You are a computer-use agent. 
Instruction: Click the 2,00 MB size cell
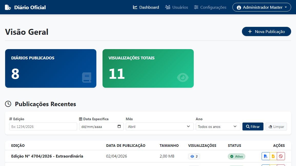(167, 156)
